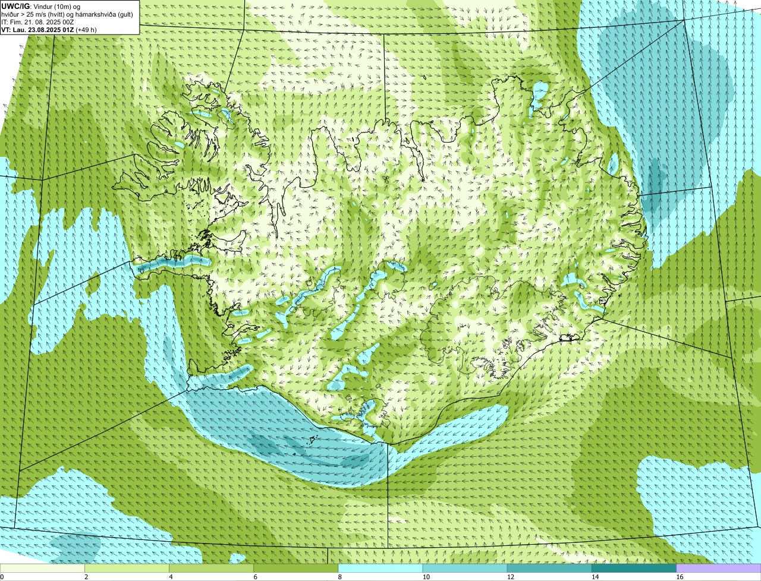Screen dimensions: 761x581
Task: Click the 4–6 m/s green legend swatch
Action: pyautogui.click(x=211, y=568)
